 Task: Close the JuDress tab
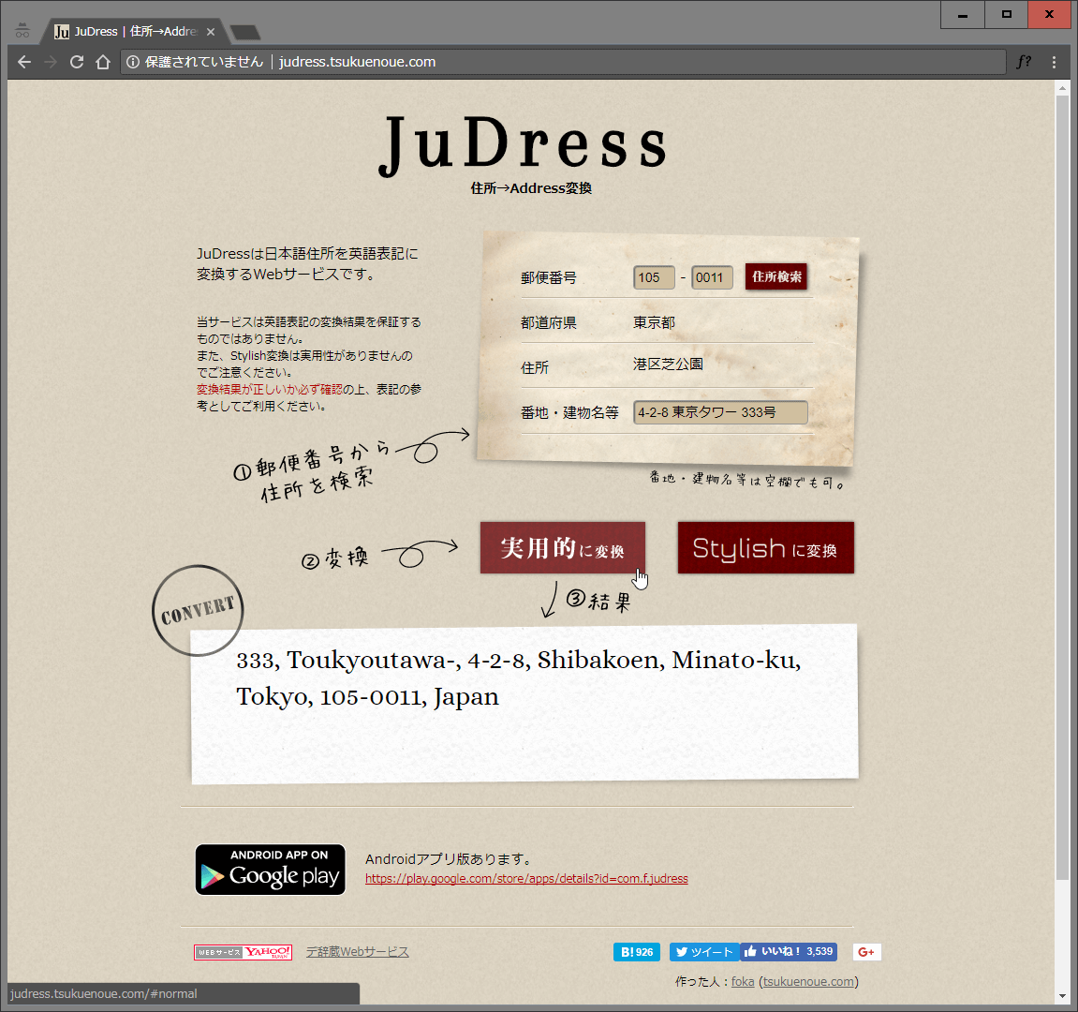tap(211, 32)
